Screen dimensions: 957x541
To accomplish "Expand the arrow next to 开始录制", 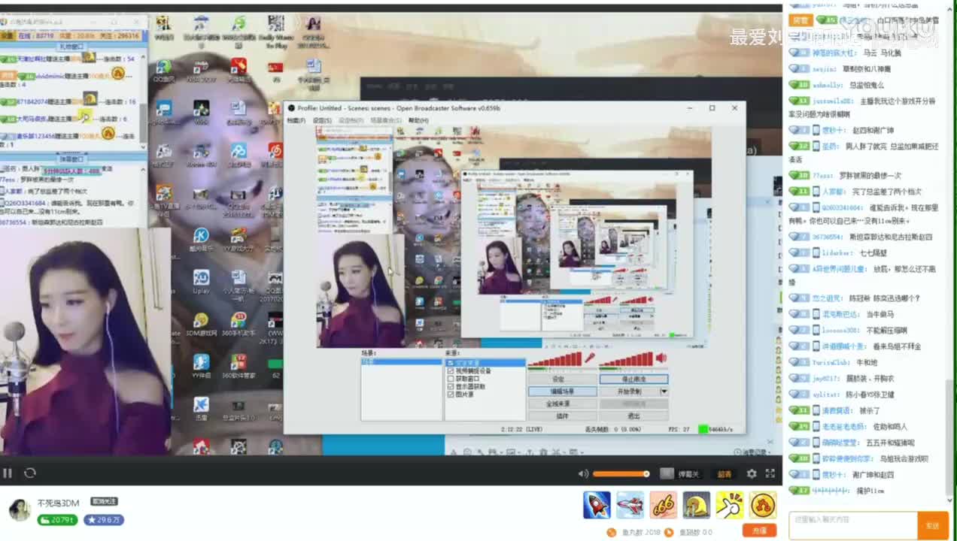I will tap(664, 391).
